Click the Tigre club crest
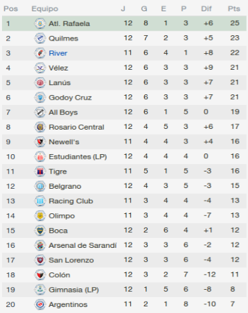 [40, 171]
